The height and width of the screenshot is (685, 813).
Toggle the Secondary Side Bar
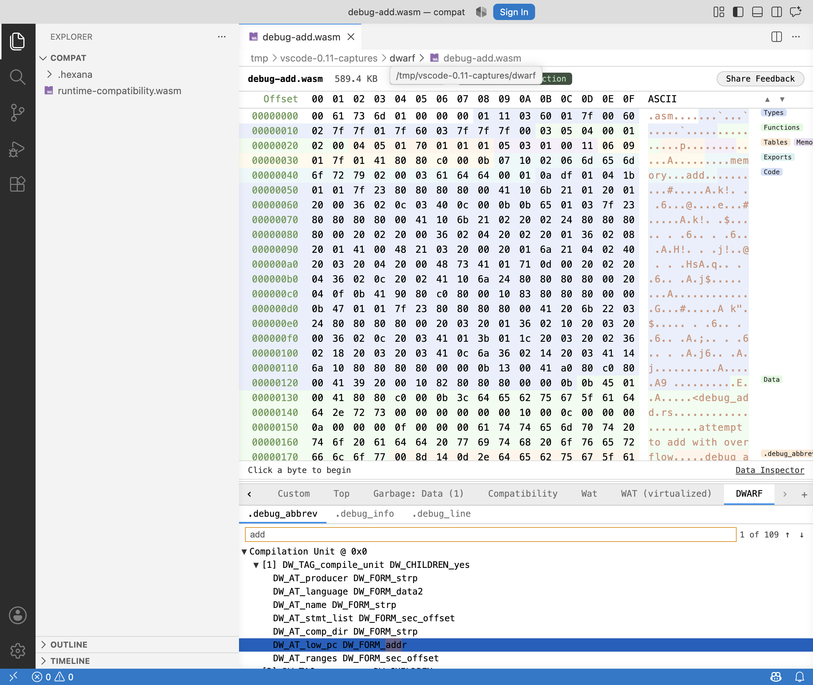[777, 12]
